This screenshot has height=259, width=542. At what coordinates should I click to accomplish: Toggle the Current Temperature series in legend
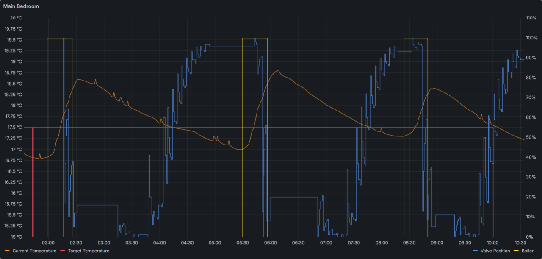(x=34, y=251)
